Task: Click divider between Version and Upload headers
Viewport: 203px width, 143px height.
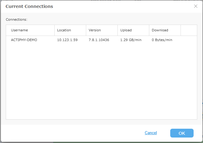Action: click(x=117, y=30)
